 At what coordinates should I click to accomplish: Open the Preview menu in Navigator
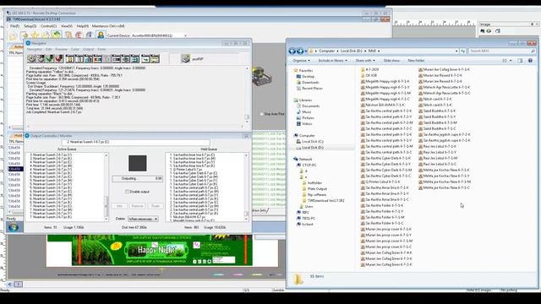click(62, 49)
